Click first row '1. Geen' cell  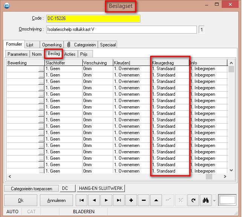pyautogui.click(x=64, y=69)
